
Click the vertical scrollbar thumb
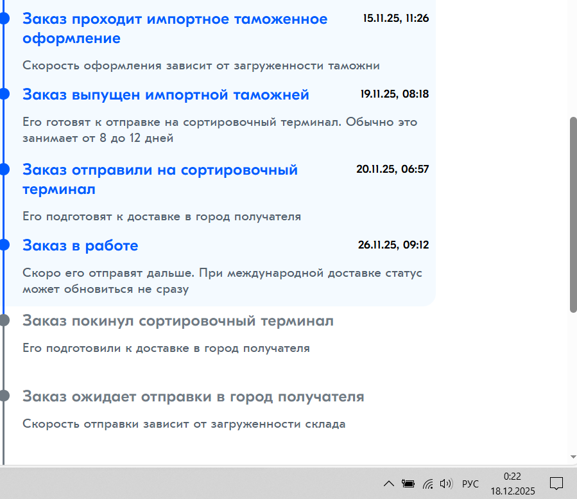coord(573,215)
